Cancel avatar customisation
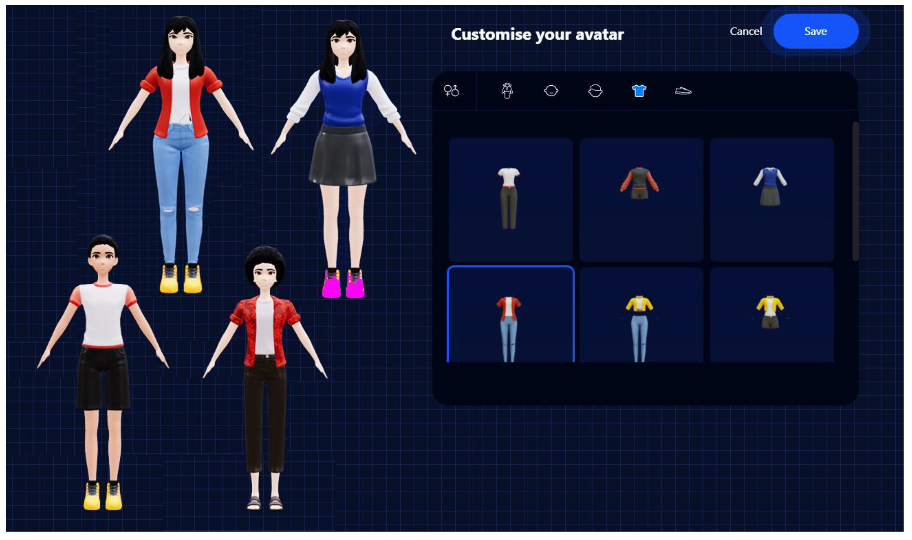 [746, 31]
